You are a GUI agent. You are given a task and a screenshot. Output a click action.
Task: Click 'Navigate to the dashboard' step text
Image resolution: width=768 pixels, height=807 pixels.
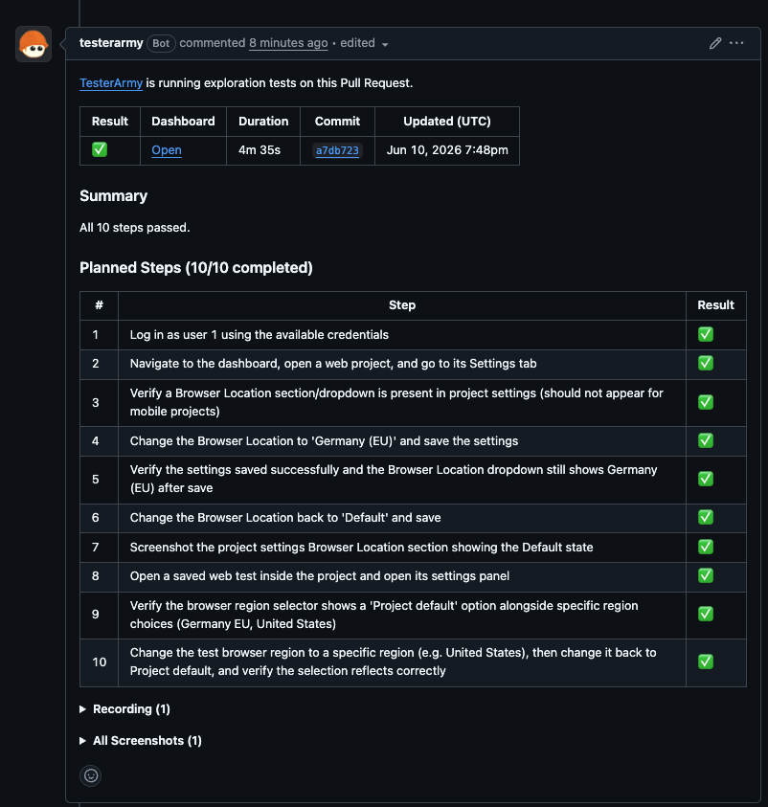[x=333, y=364]
